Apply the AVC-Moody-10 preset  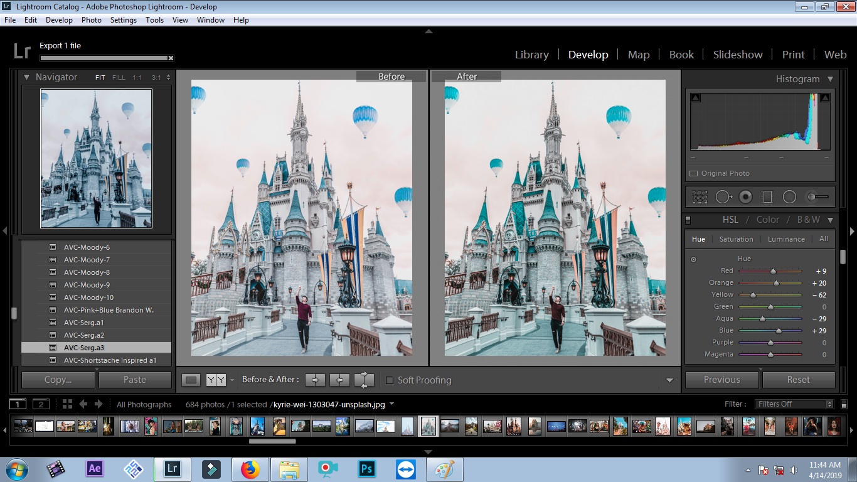(88, 297)
